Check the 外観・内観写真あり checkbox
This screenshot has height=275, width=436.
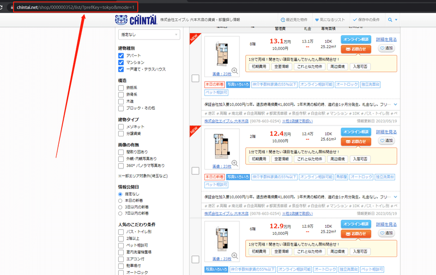[121, 159]
